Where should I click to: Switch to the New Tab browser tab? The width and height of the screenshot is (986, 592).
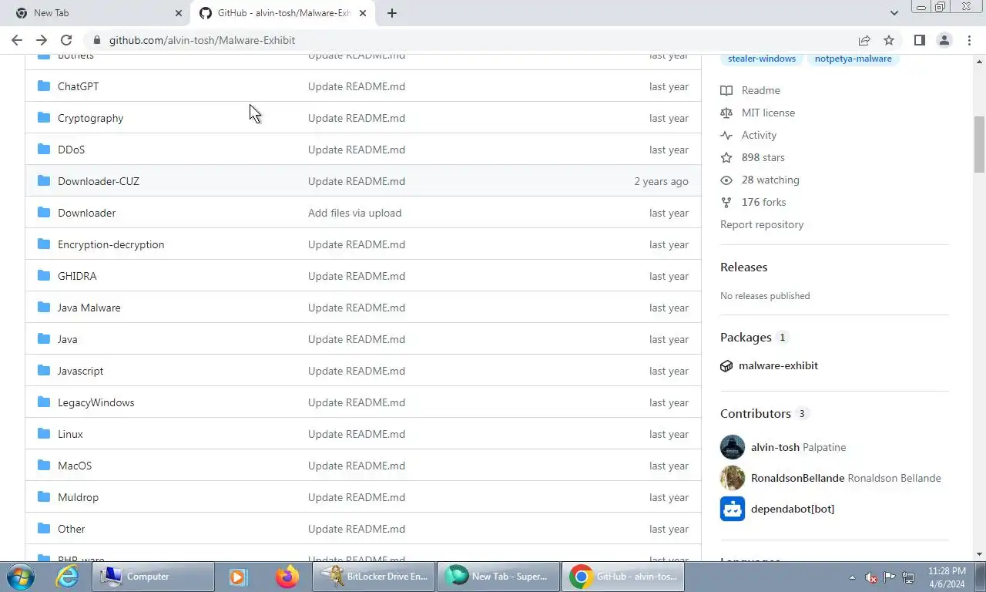coord(98,13)
